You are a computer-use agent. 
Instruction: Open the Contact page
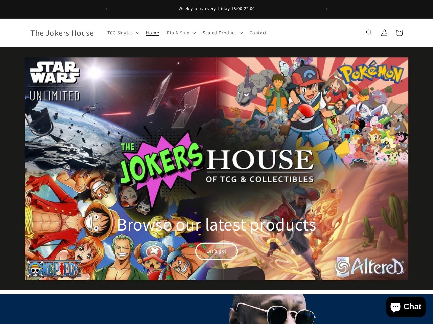tap(258, 33)
